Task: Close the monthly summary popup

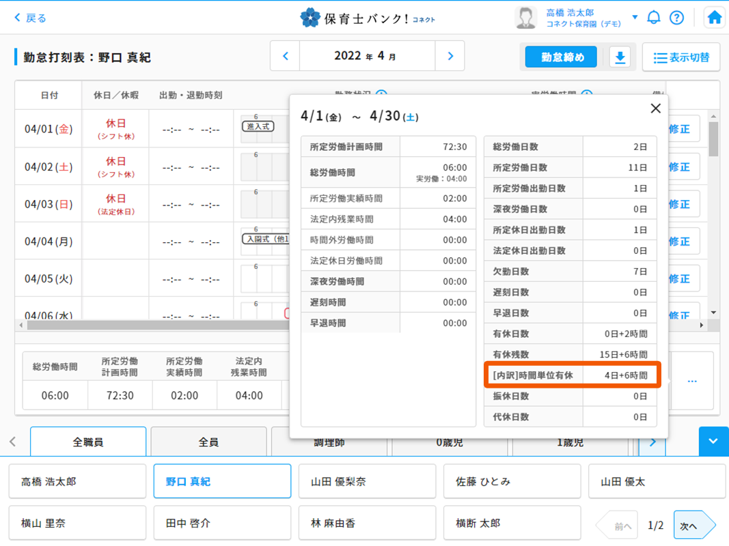Action: click(x=655, y=109)
